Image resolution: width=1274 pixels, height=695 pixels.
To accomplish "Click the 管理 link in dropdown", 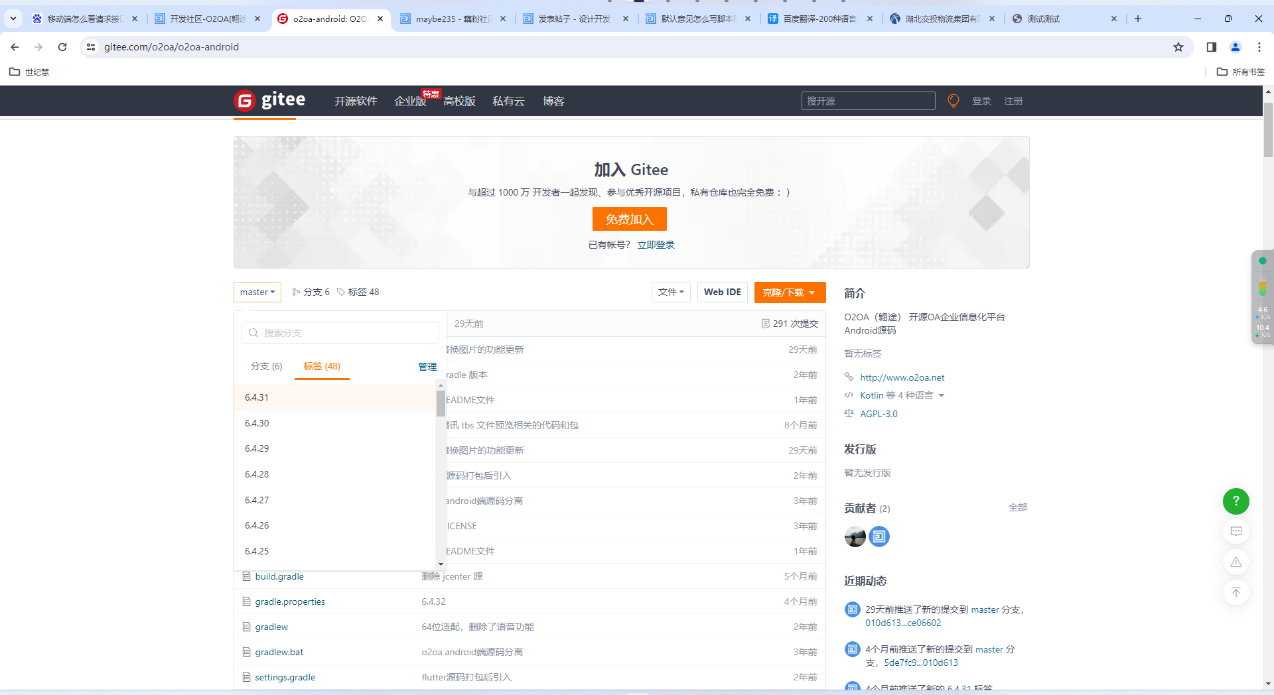I will pyautogui.click(x=427, y=367).
